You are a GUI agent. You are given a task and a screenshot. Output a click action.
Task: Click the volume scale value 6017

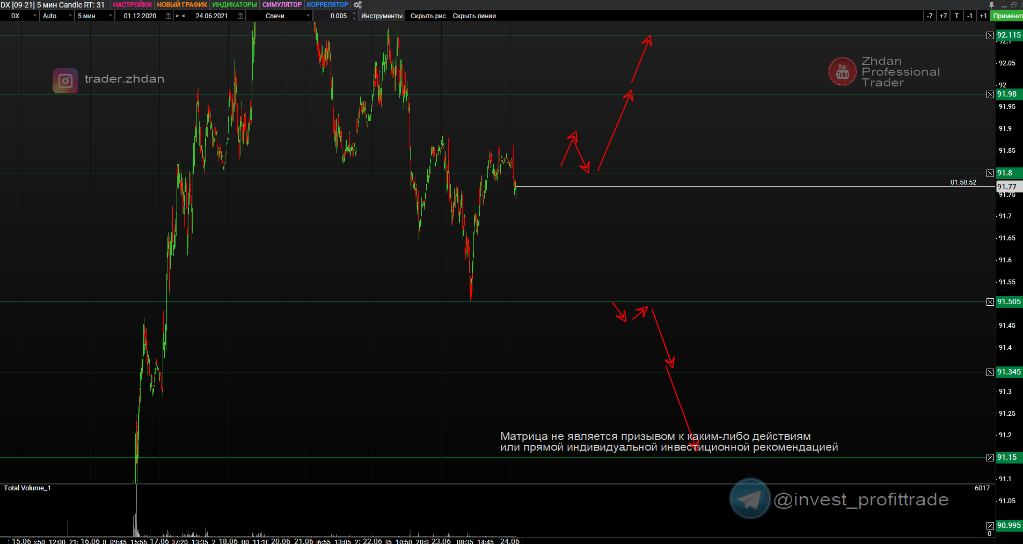pyautogui.click(x=982, y=488)
